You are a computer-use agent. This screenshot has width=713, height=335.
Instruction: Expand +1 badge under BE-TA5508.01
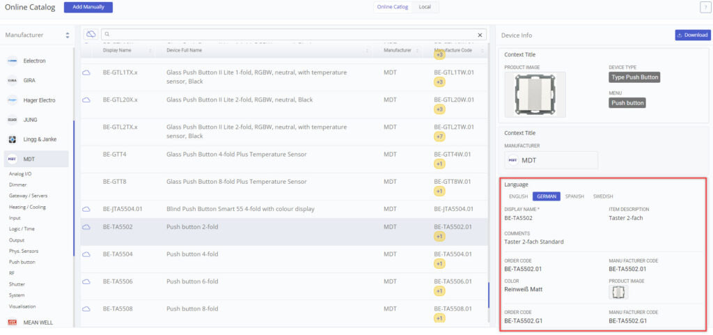tap(440, 318)
